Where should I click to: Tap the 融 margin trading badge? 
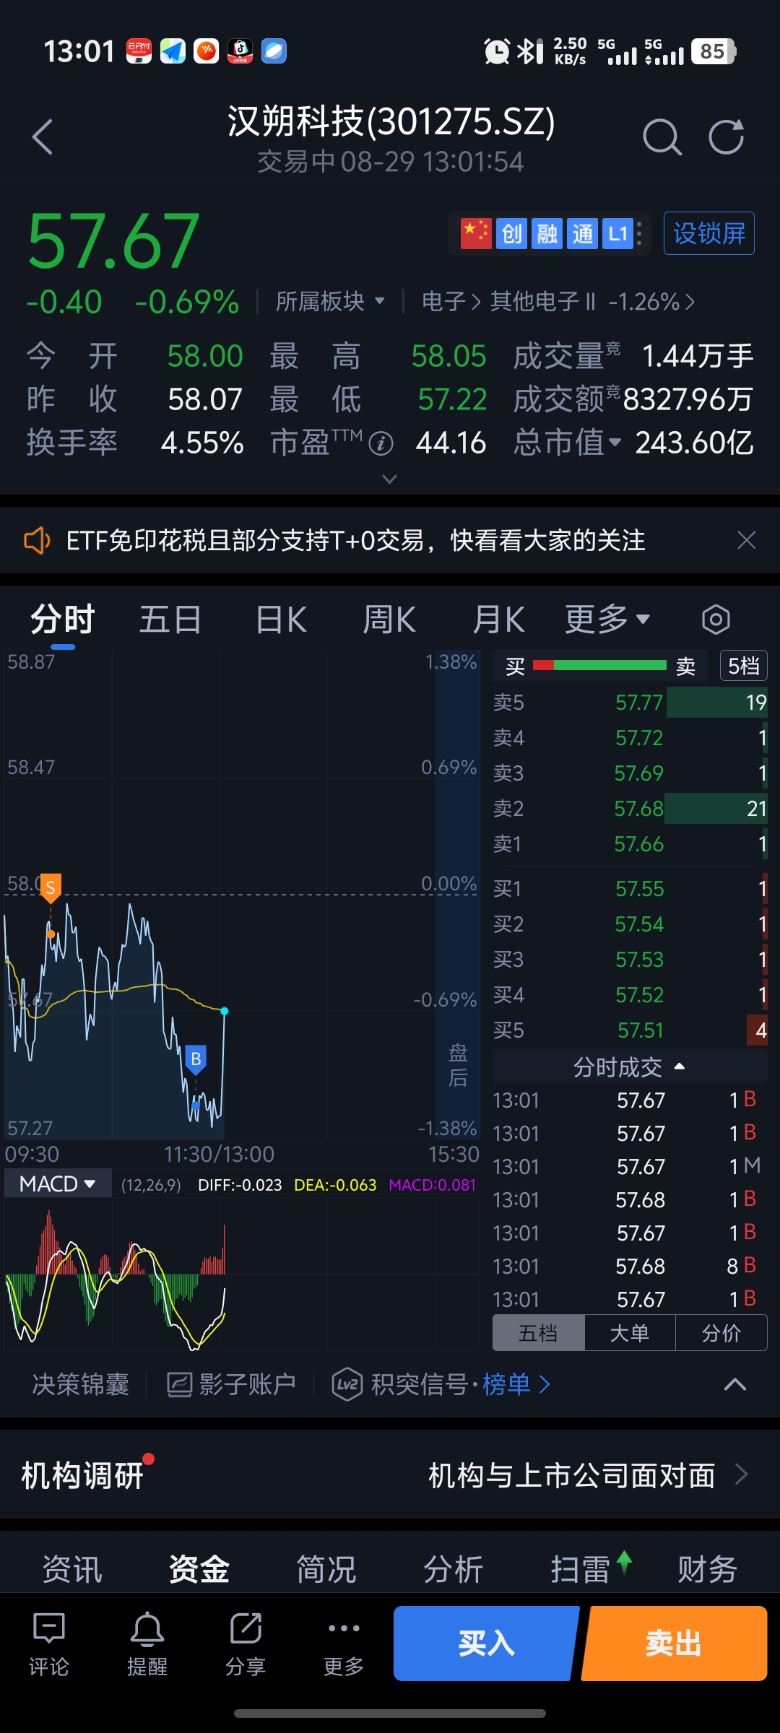click(547, 233)
